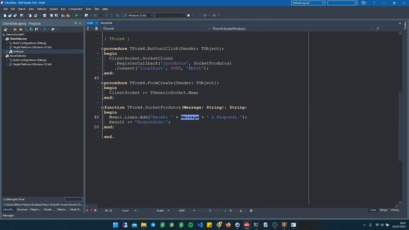Select Build Configurations under ClientSide.exe

tap(29, 43)
